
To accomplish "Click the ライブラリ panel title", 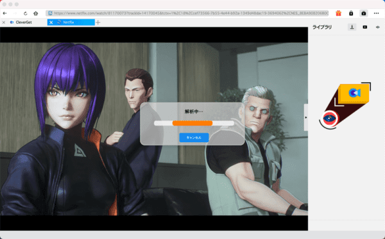I will [322, 27].
